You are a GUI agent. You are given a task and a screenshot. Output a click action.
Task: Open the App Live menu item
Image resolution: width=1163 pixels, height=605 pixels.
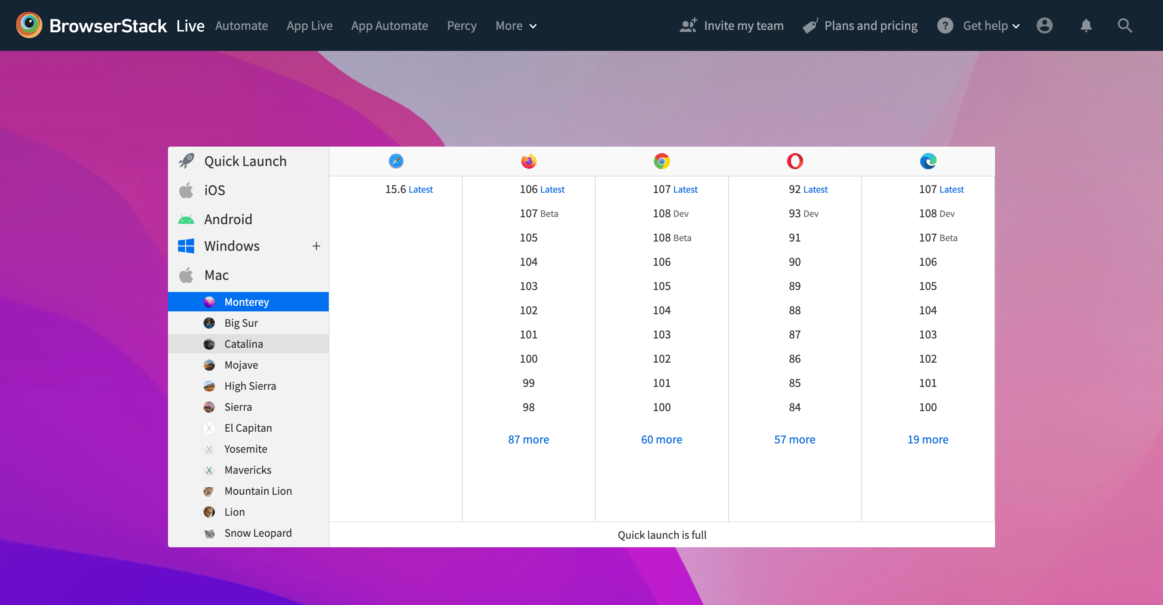click(310, 26)
